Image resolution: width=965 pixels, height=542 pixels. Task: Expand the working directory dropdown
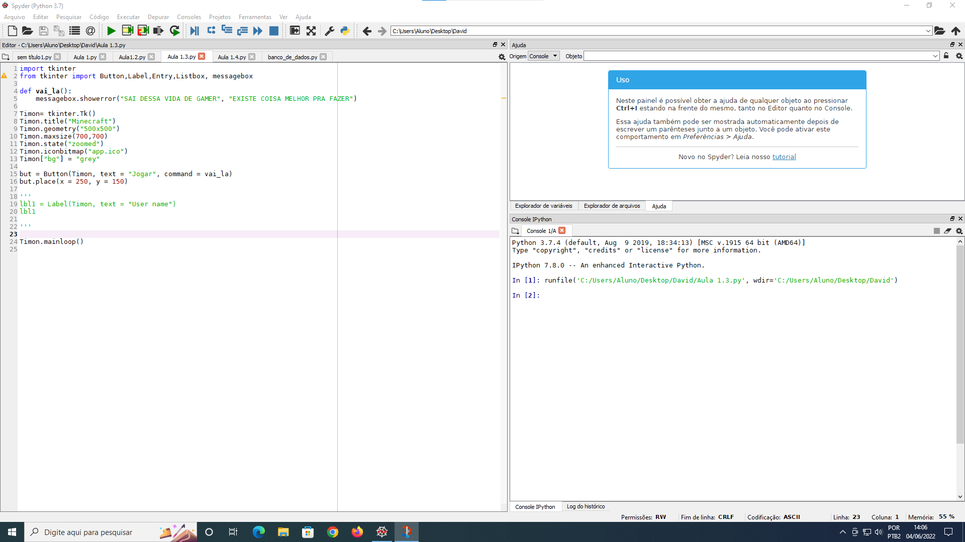pos(928,31)
